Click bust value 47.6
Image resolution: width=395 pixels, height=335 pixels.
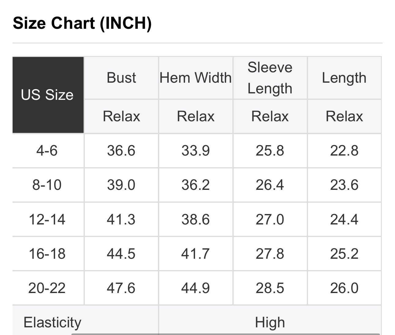click(x=121, y=288)
